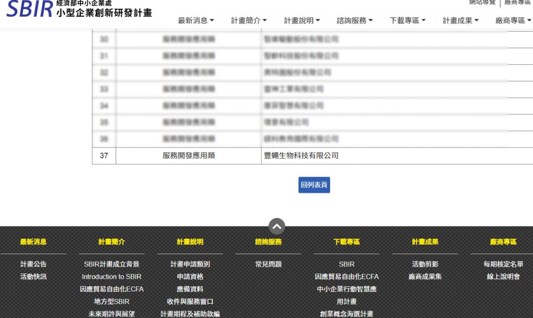Screen dimensions: 533x318
Task: Click 常見問題 in the footer
Action: click(268, 264)
